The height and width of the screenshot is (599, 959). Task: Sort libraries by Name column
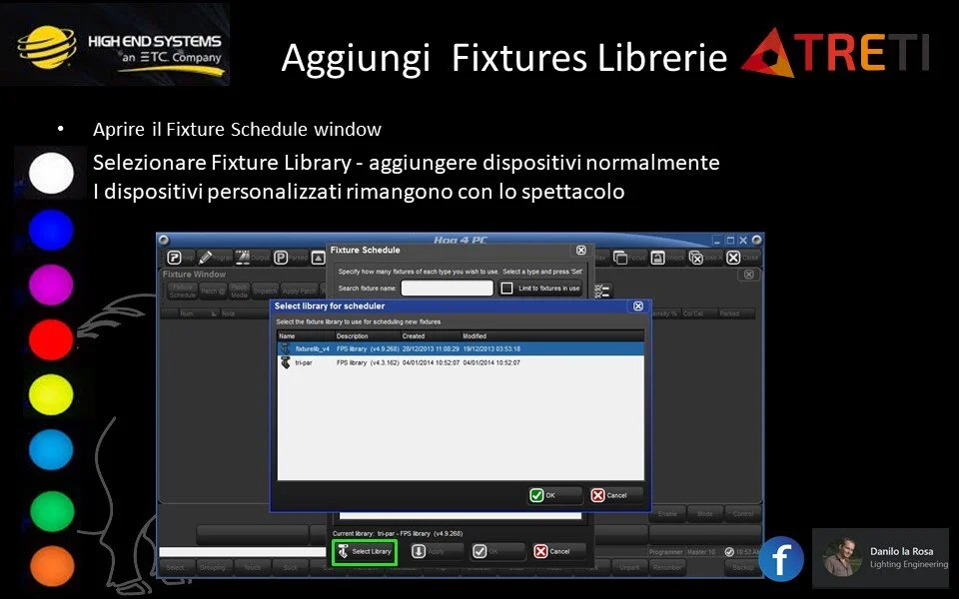(x=306, y=335)
